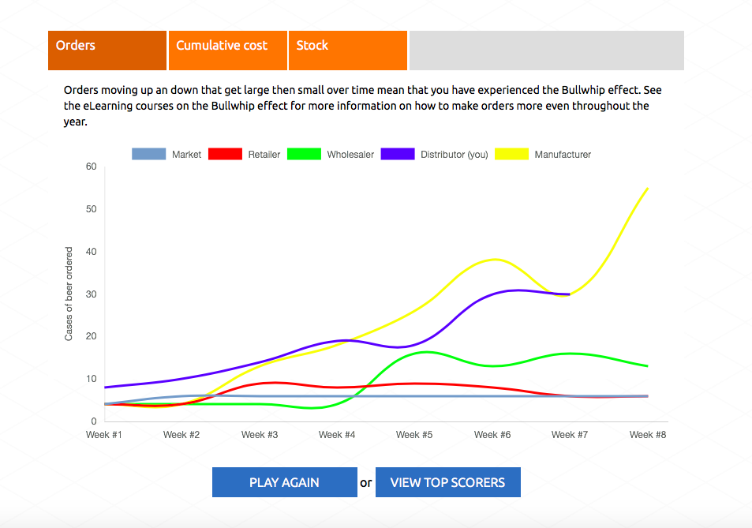Viewport: 752px width, 528px height.
Task: Click the Week #2 axis label
Action: pyautogui.click(x=181, y=435)
